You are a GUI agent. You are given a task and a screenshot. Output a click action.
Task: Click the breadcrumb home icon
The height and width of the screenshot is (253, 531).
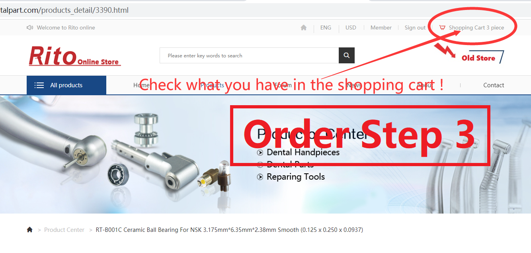coord(29,229)
